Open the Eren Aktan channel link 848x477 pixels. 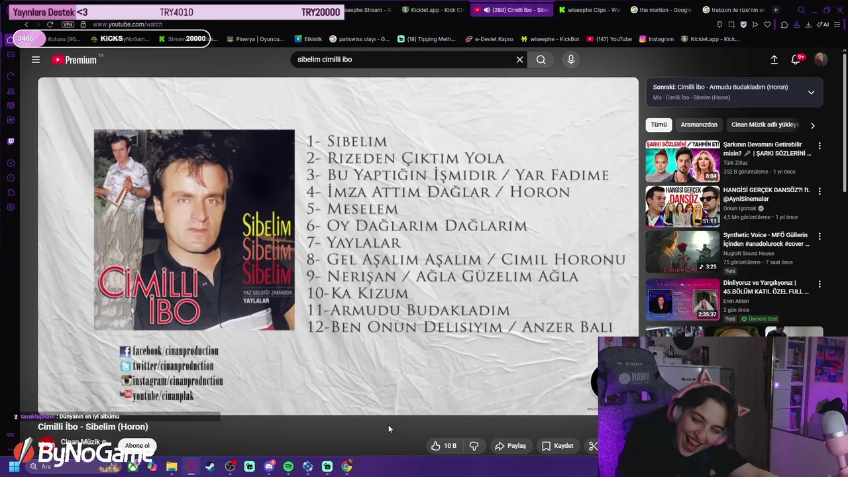737,301
